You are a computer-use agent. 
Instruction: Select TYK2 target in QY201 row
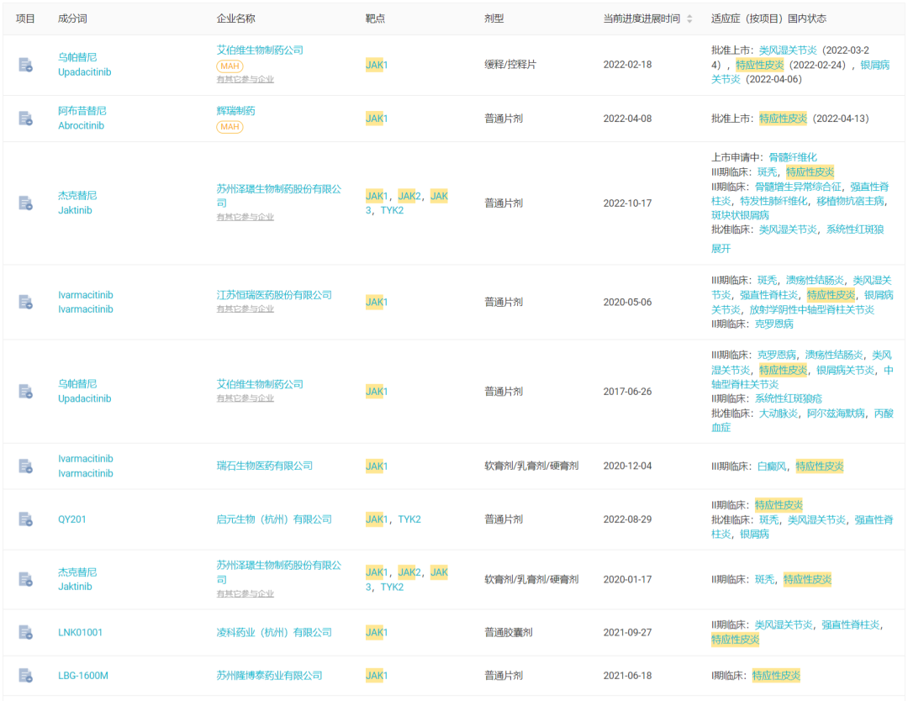(409, 519)
